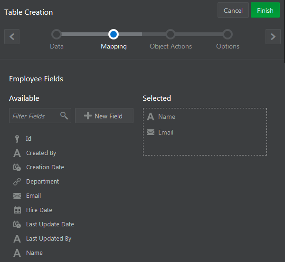Click the link icon beside Department
285x262 pixels.
pos(17,182)
